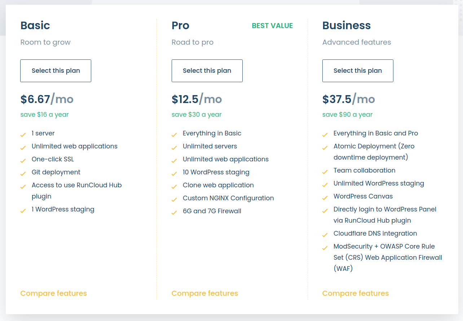Click checkmark icon beside Unlimited servers
Screen dimensions: 463x321
click(174, 148)
